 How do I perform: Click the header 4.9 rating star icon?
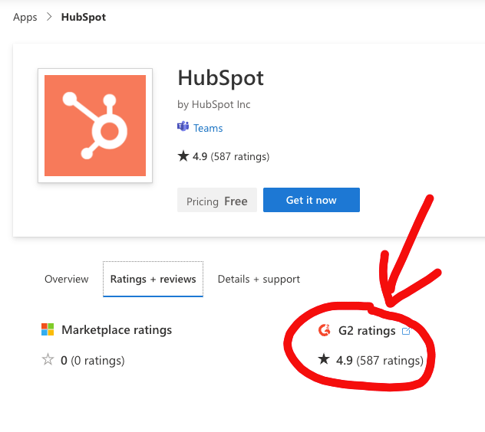(x=183, y=155)
